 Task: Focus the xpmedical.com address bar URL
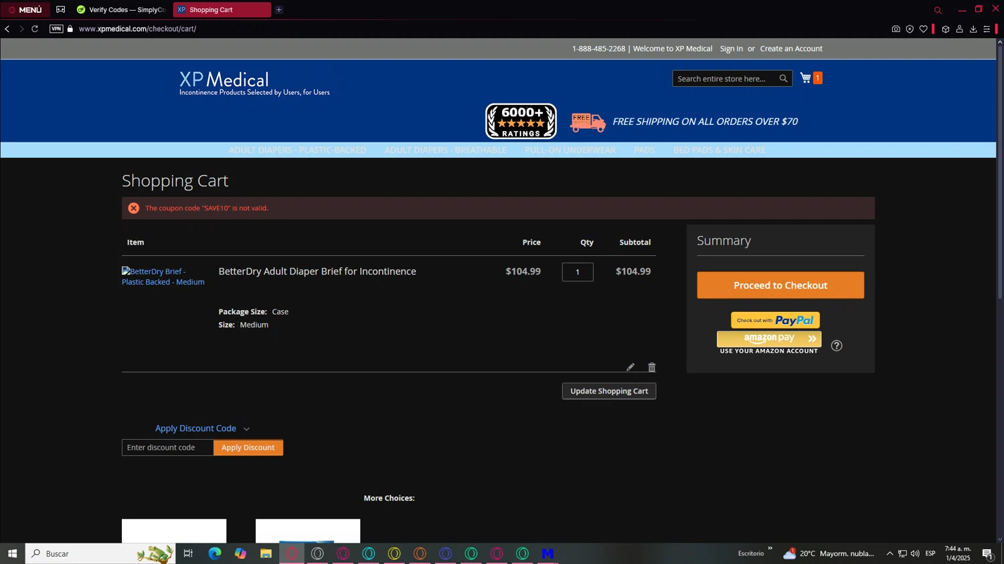pos(137,29)
